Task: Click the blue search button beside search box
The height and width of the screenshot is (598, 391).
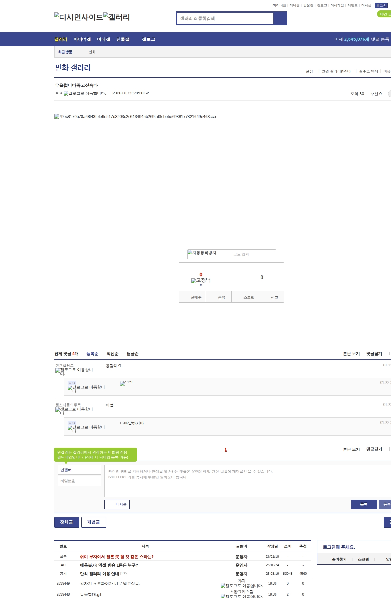Action: point(280,18)
